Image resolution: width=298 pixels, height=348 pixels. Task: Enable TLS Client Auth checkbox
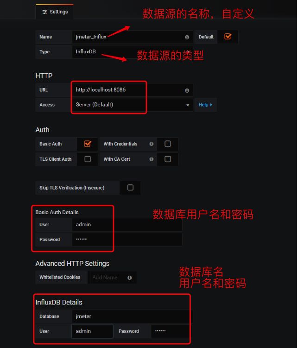point(88,159)
